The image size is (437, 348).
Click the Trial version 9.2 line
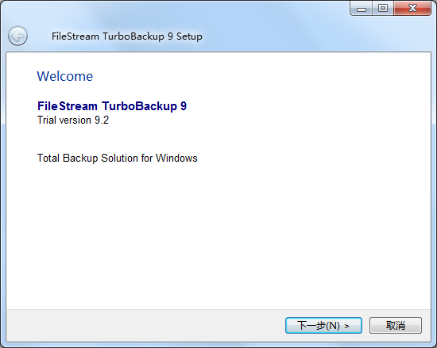(73, 120)
